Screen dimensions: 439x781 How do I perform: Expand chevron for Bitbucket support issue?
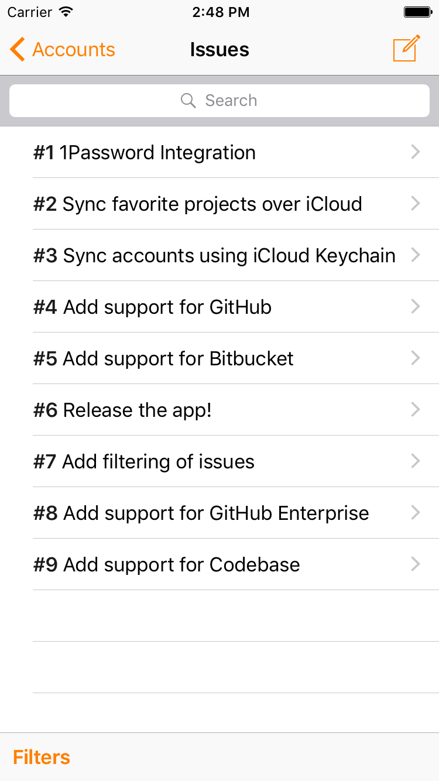click(416, 358)
